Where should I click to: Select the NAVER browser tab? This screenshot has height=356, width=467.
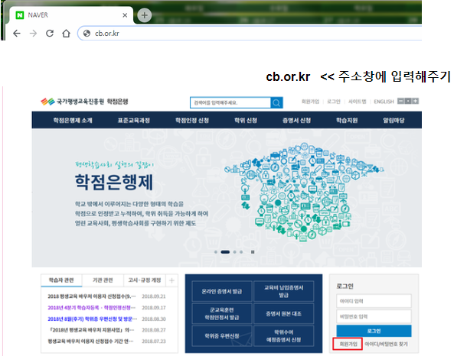[x=71, y=15]
